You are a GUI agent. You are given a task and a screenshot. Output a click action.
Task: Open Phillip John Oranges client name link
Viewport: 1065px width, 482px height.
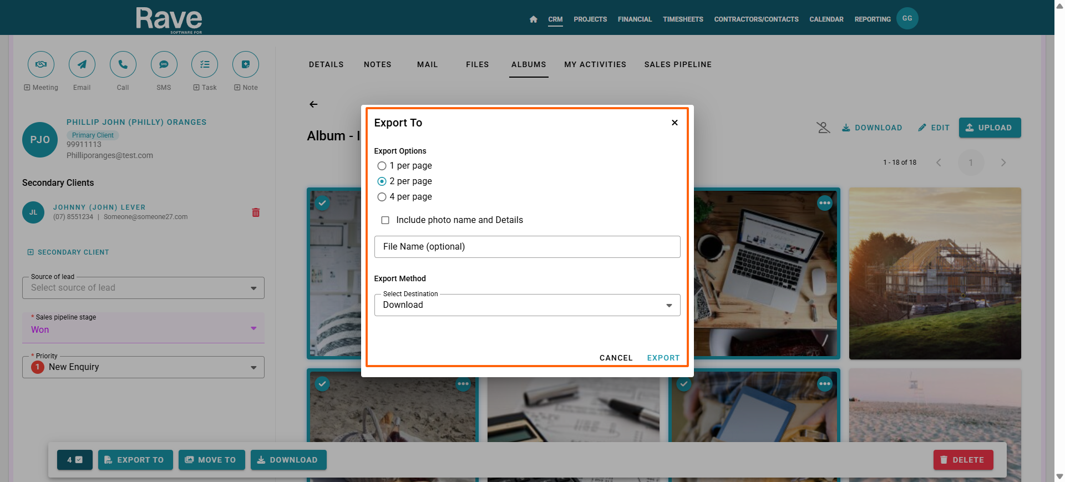coord(136,122)
